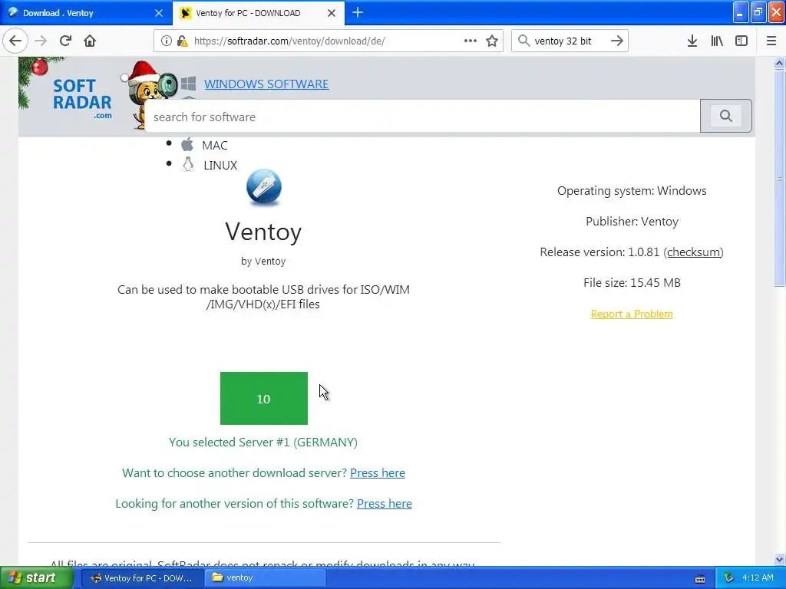Click the File size: 15.45 MB text
Viewport: 786px width, 589px height.
coord(632,282)
